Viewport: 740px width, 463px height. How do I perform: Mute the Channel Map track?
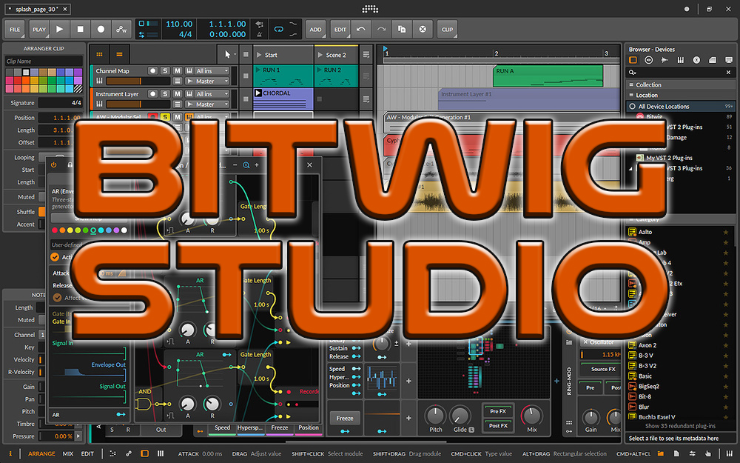tap(177, 70)
